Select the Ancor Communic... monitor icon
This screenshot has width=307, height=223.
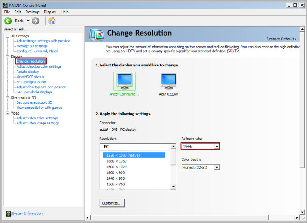[x=125, y=81]
